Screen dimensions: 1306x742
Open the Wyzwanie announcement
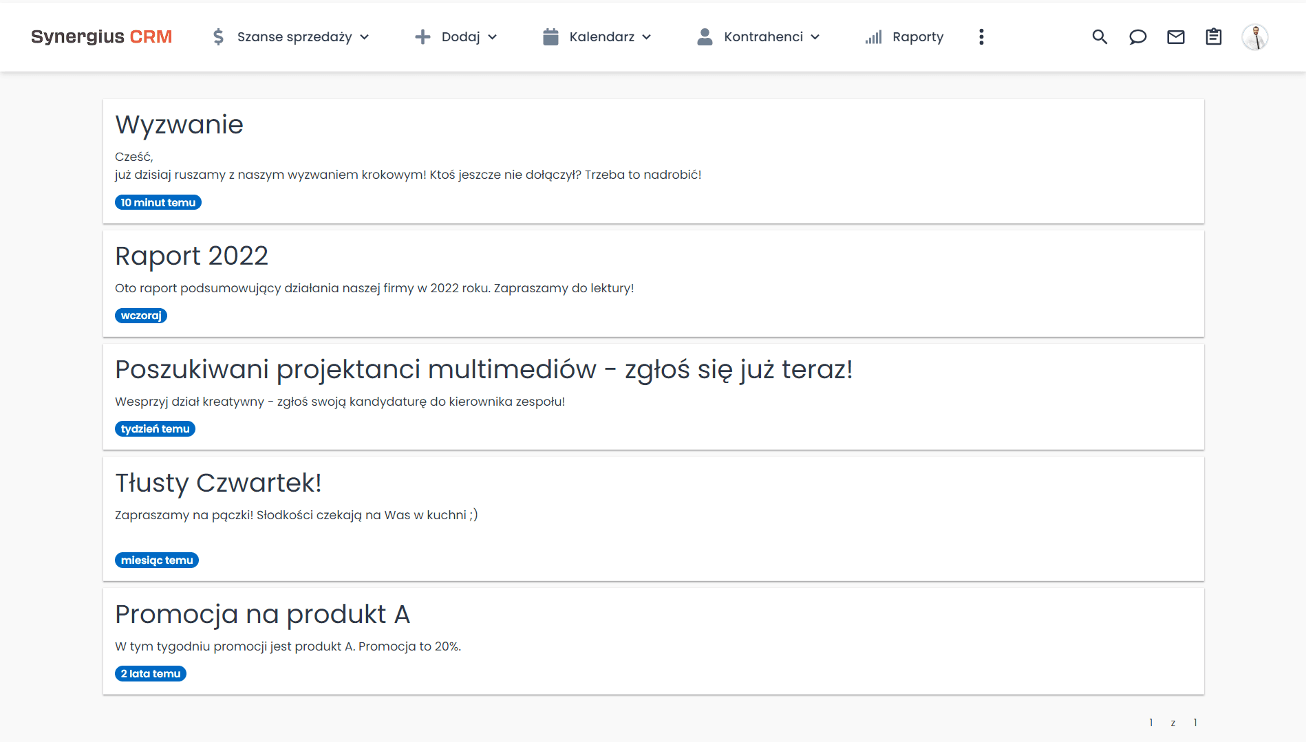[x=179, y=124]
